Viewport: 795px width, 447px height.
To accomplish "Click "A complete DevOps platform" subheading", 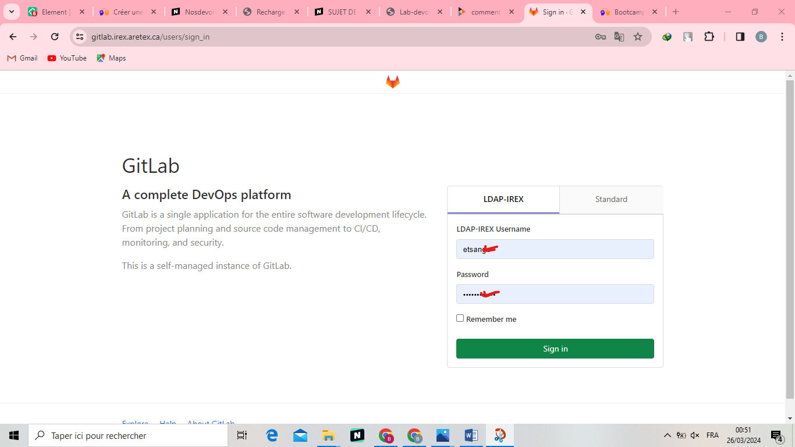I will pyautogui.click(x=207, y=194).
